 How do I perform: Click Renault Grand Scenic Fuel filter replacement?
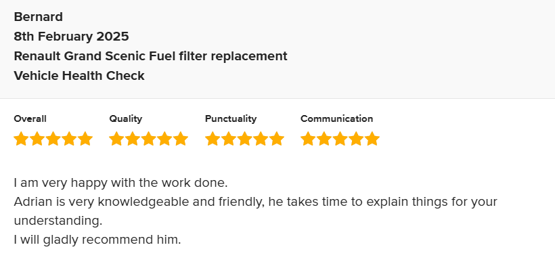pyautogui.click(x=151, y=56)
